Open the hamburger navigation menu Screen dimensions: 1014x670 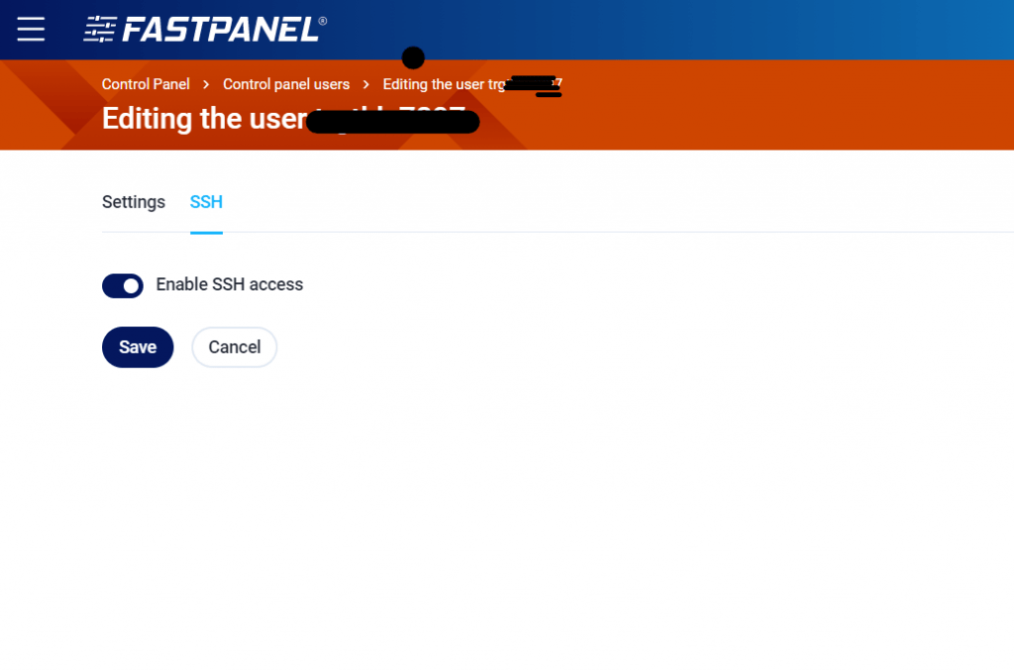coord(31,29)
